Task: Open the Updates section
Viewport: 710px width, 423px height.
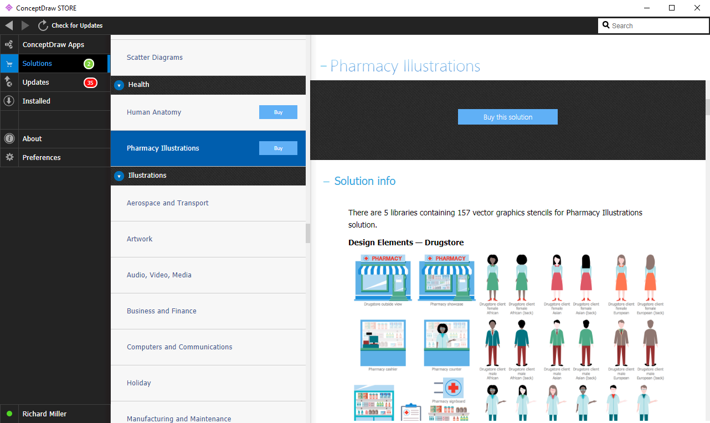Action: click(x=55, y=82)
